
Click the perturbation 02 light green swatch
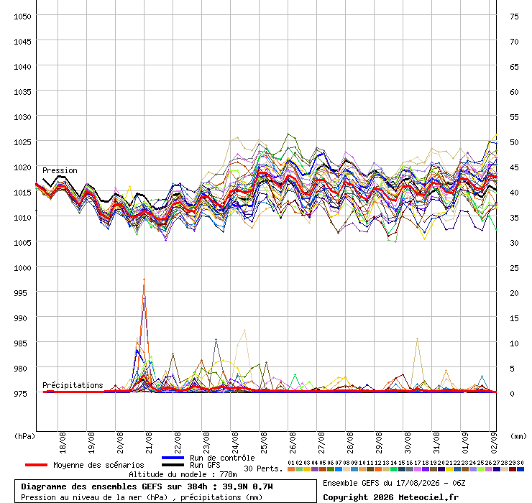(x=299, y=469)
